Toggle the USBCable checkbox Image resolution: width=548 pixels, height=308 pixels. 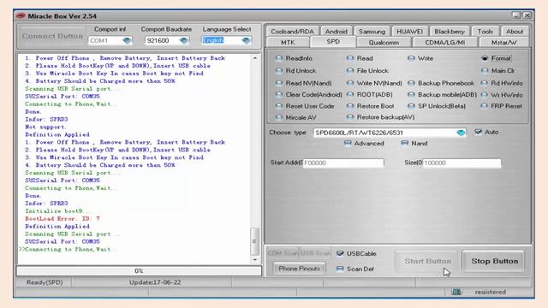340,253
